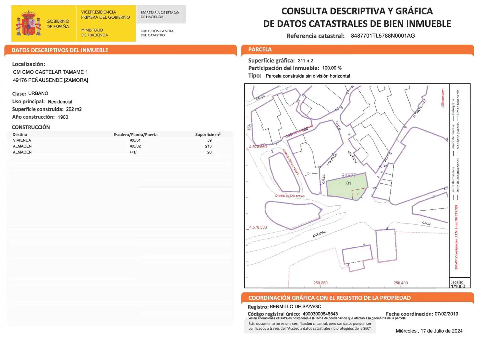Click surface '59' in the VIVIENDA row
This screenshot has height=339, width=479.
click(209, 140)
